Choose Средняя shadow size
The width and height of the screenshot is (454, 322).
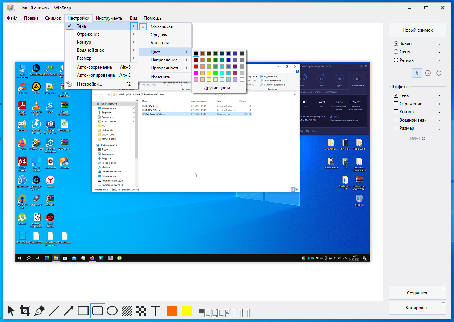pyautogui.click(x=165, y=35)
